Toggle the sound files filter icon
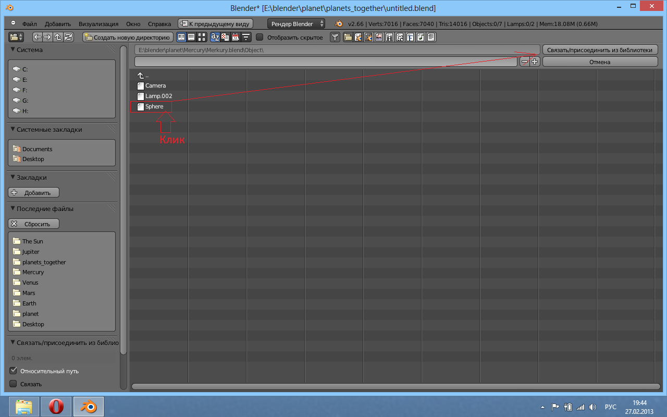The height and width of the screenshot is (417, 667). click(x=421, y=37)
